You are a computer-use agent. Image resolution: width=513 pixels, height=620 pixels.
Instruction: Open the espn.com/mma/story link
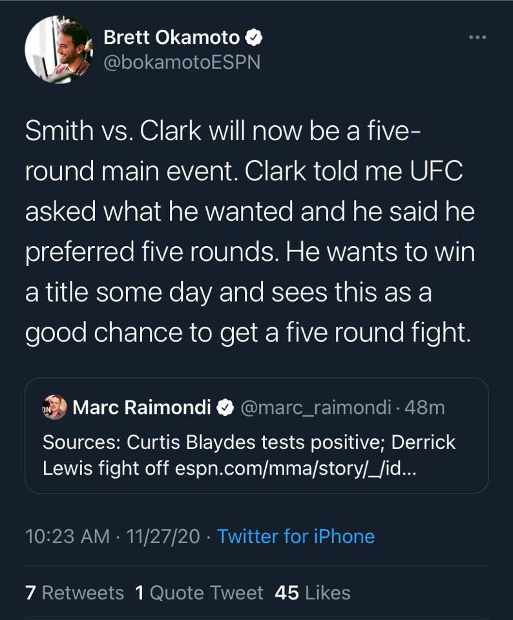[x=300, y=469]
